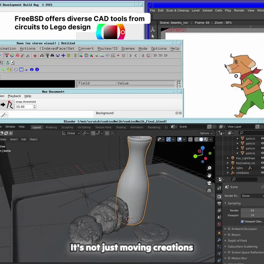This screenshot has width=264, height=264.
Task: Open the Render Engine Eevee dropdown
Action: 252,196
